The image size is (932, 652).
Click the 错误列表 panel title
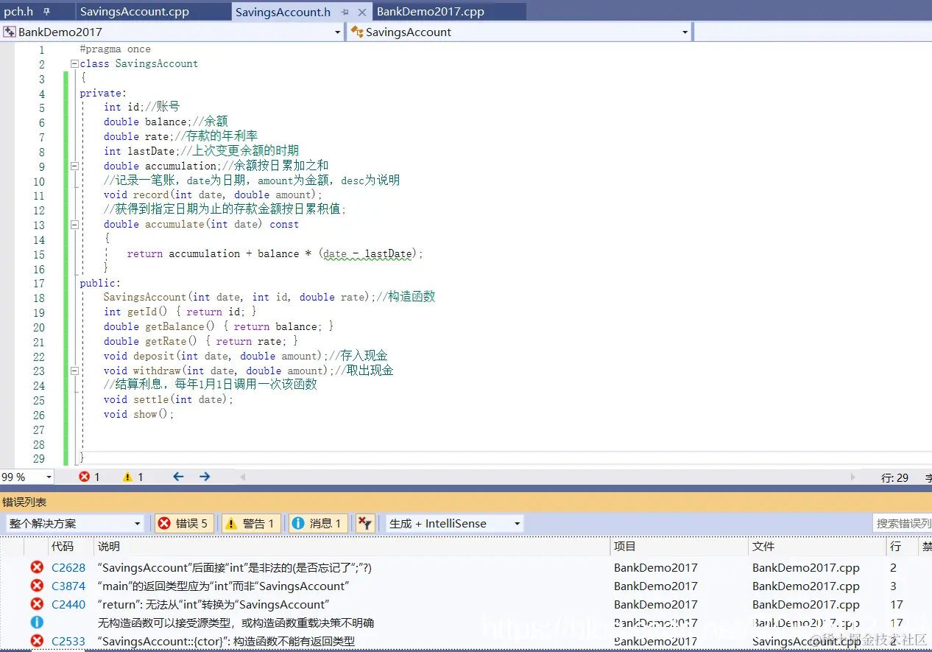point(24,502)
